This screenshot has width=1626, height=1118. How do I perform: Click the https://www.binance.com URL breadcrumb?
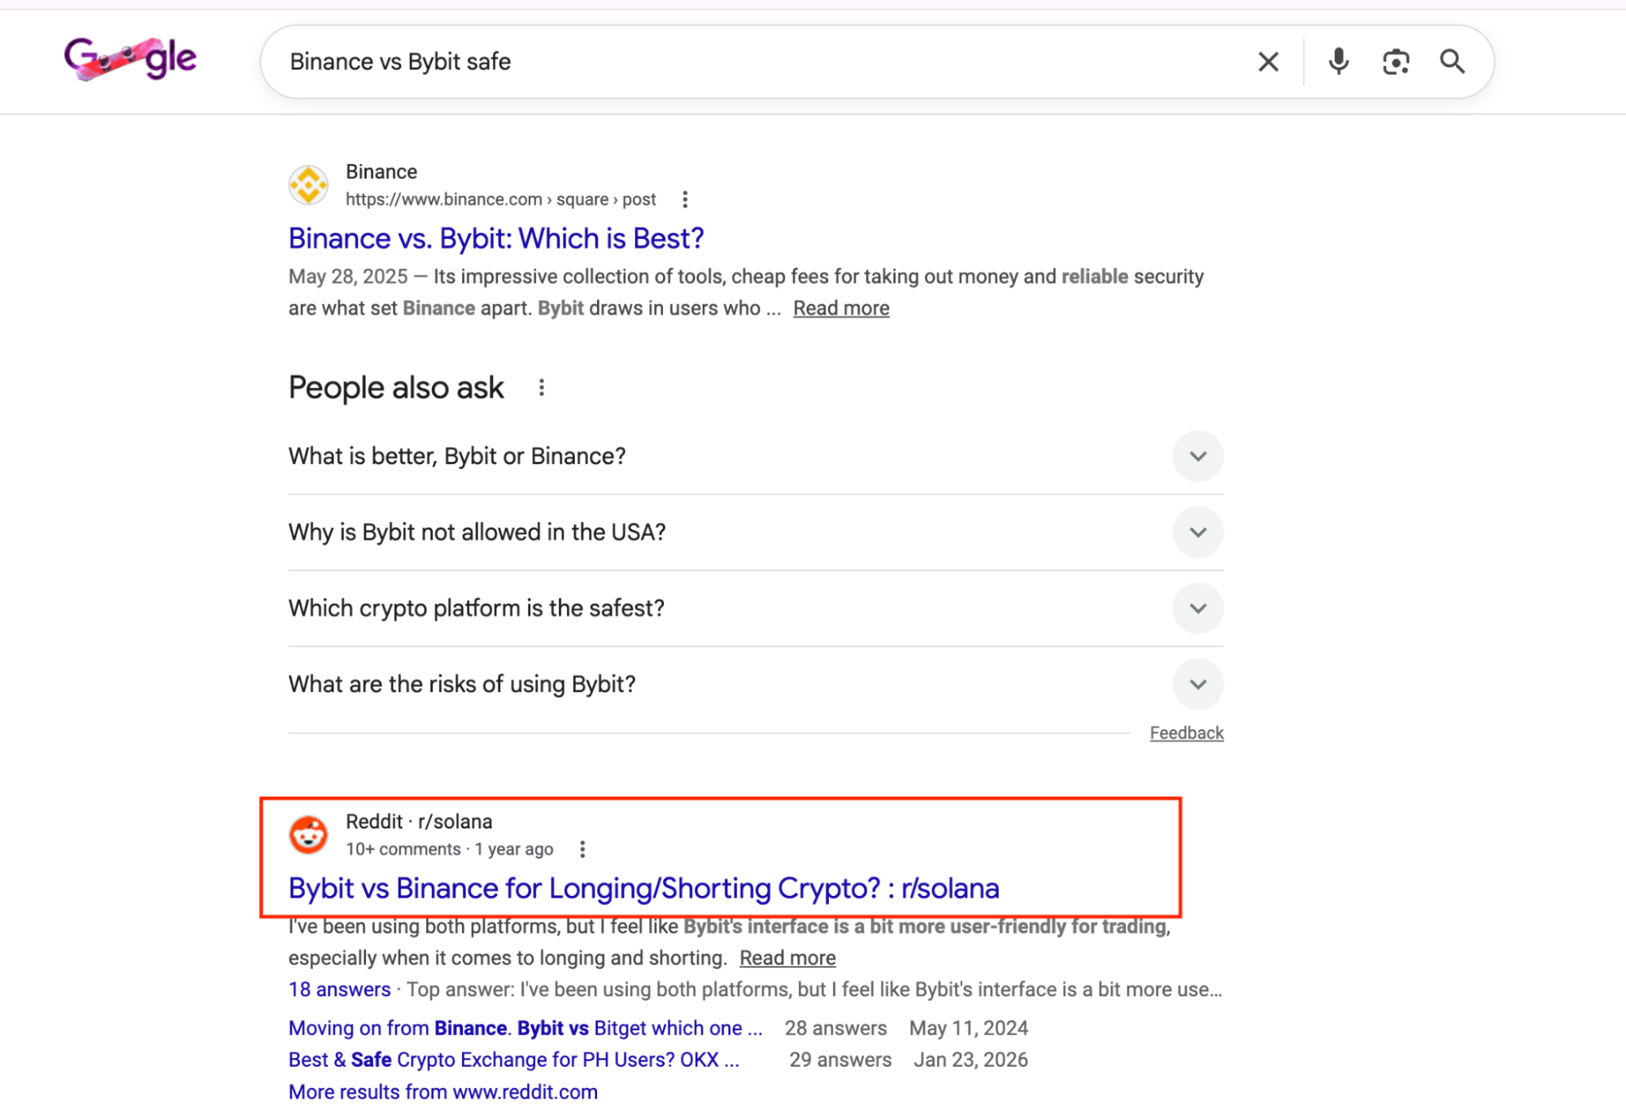[x=500, y=199]
